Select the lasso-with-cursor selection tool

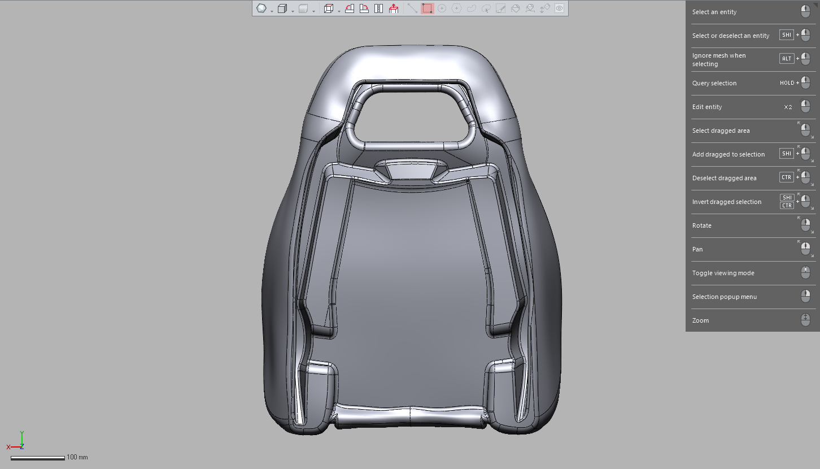tap(486, 8)
